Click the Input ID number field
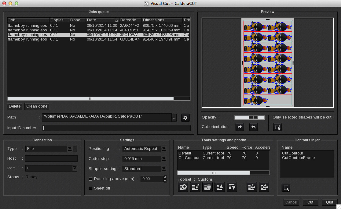This screenshot has height=209, width=341. click(116, 128)
